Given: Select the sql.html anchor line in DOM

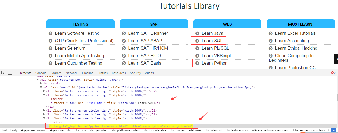Looking at the screenshot, I should [105, 103].
